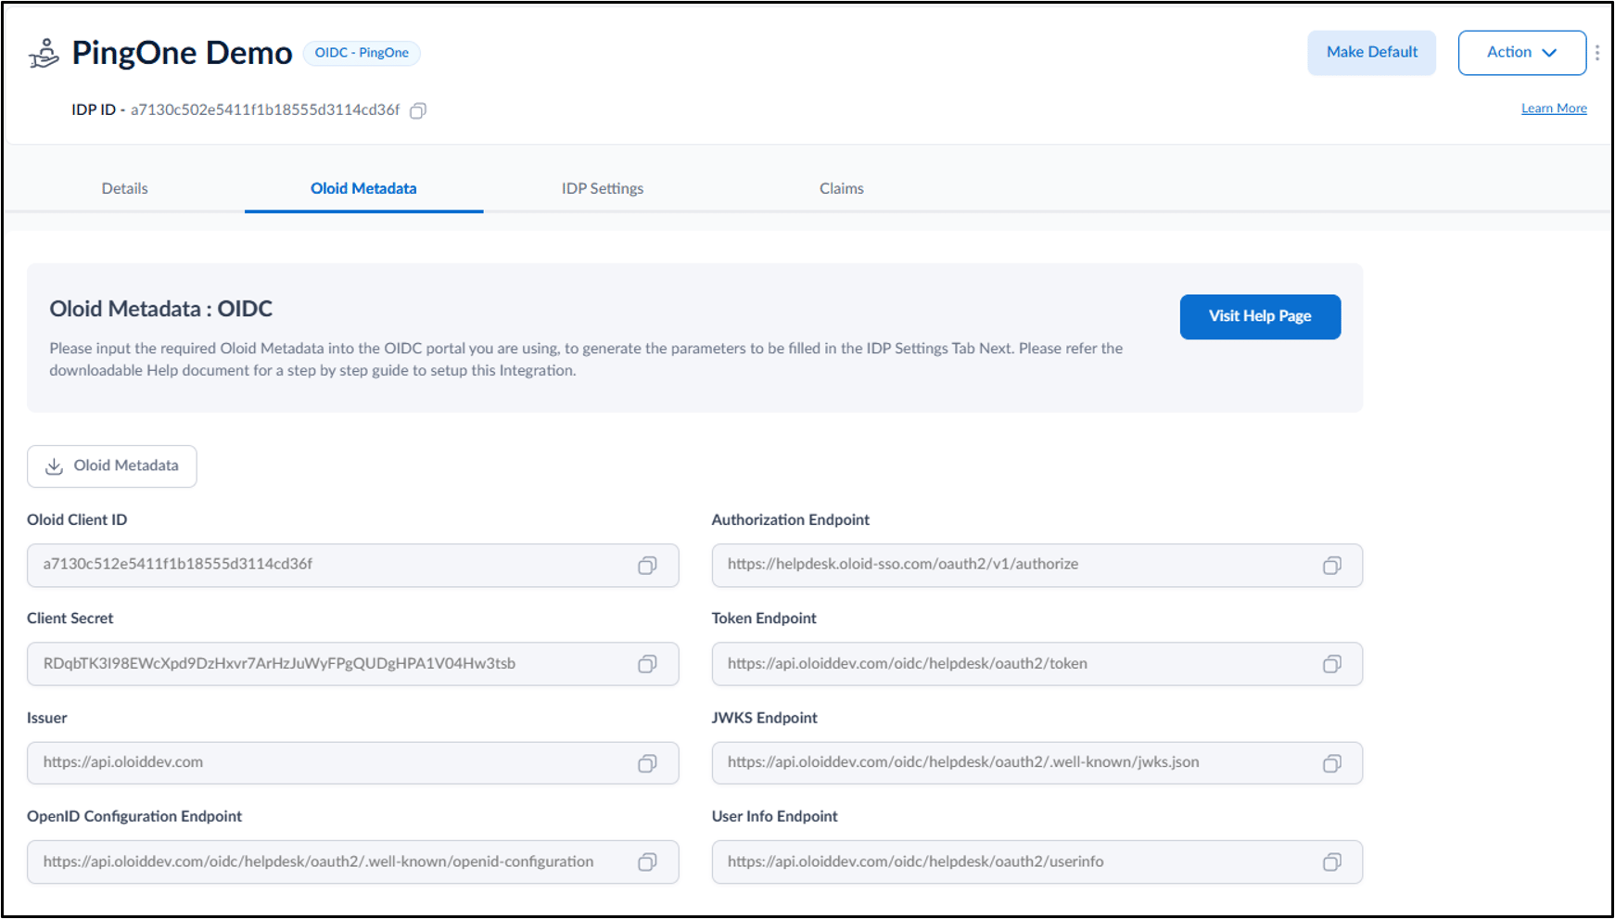Copy the Client Secret value

pyautogui.click(x=647, y=664)
